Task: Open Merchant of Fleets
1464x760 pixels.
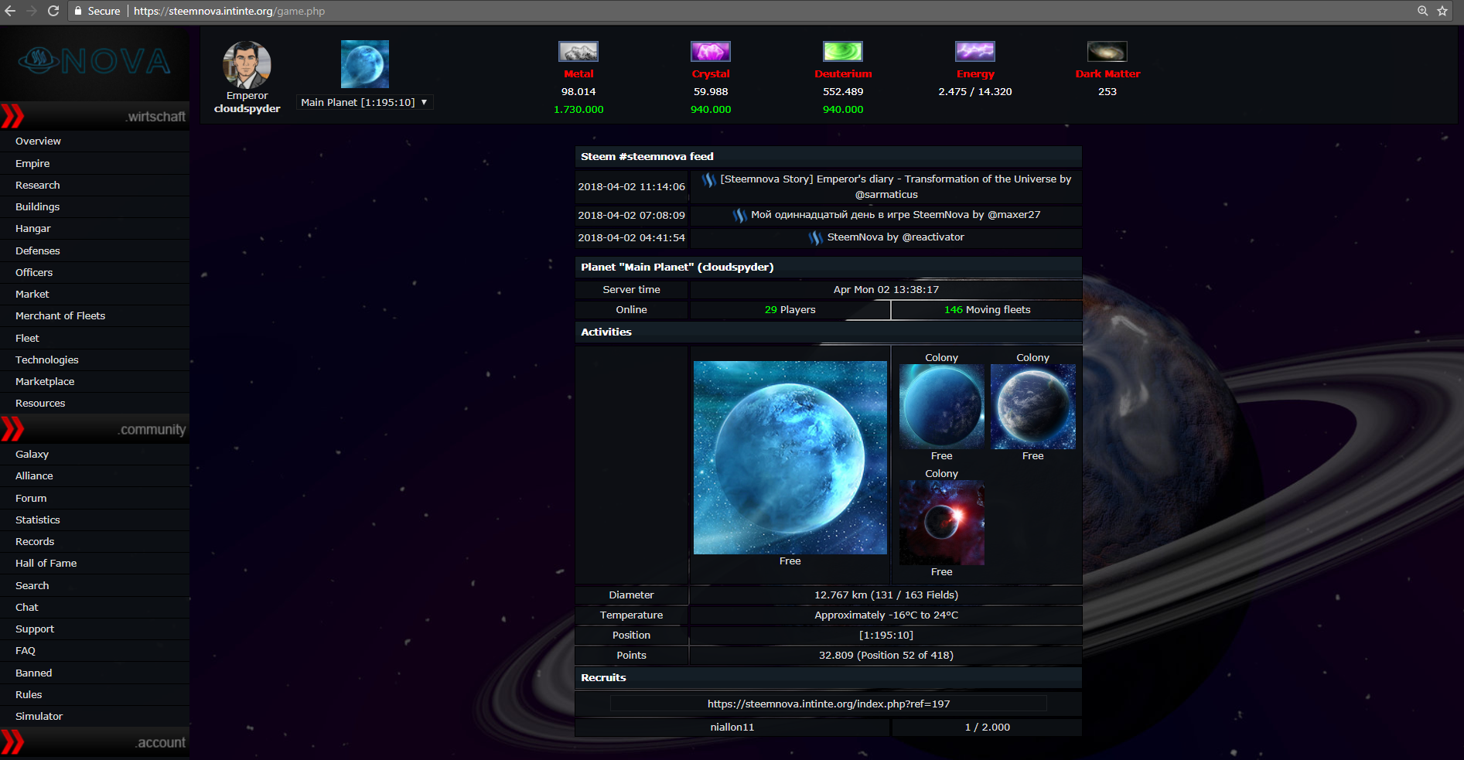Action: pos(60,315)
